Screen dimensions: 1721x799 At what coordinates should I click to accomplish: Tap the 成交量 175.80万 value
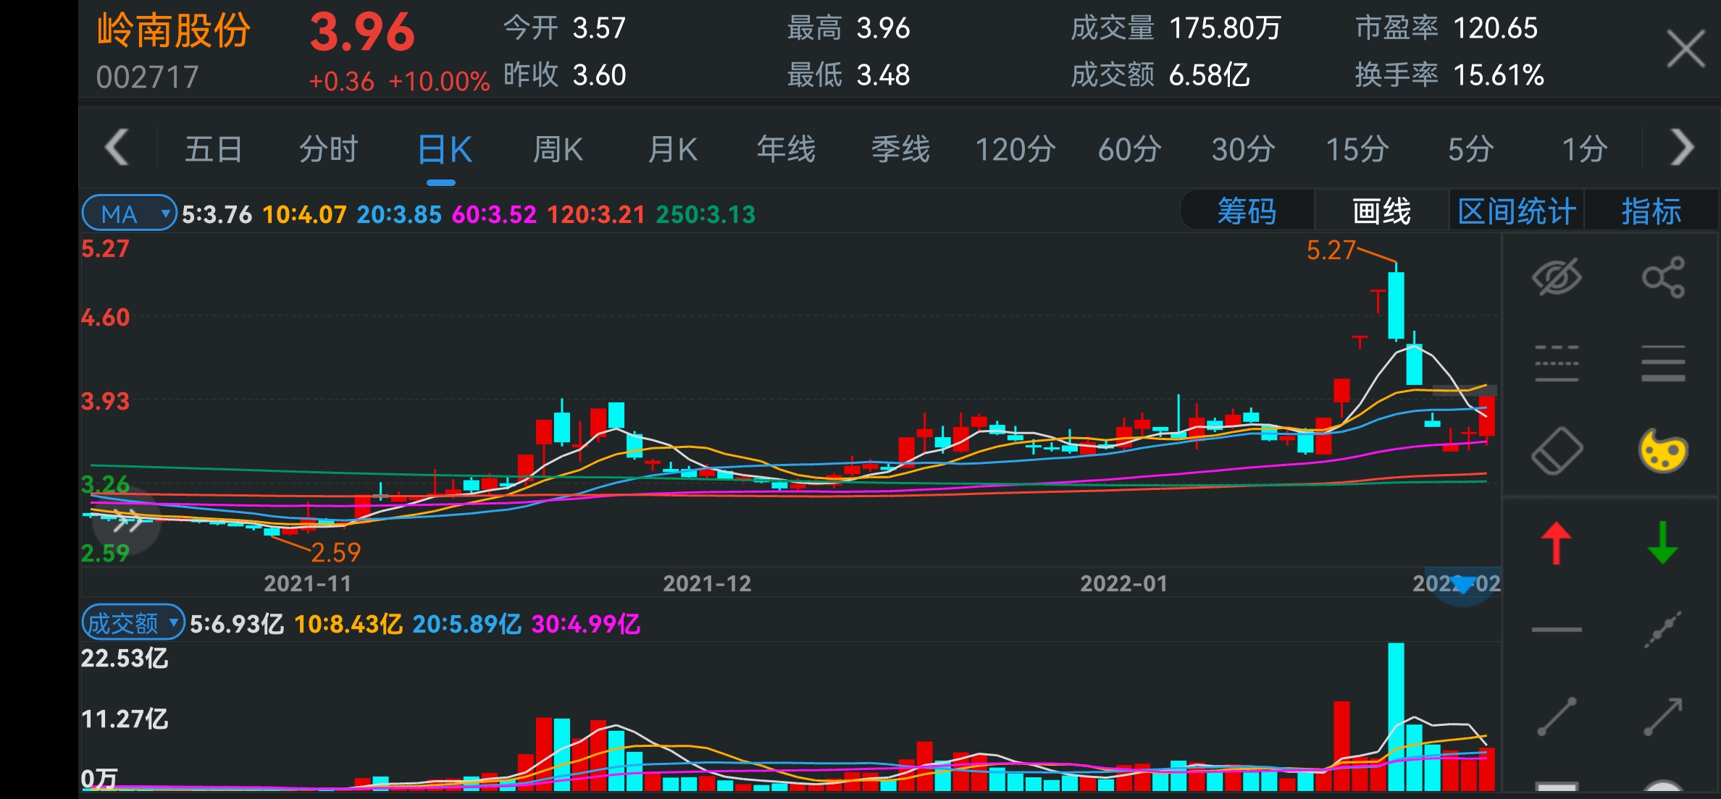[x=1176, y=28]
